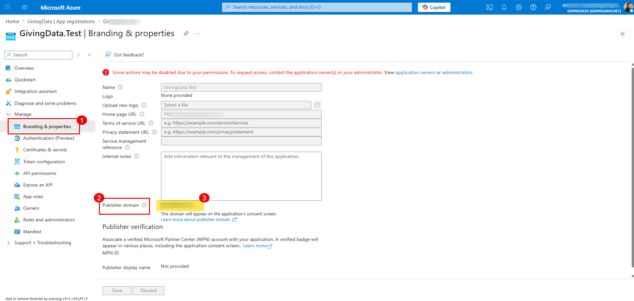
Task: Go to Home breadcrumb
Action: tap(12, 22)
